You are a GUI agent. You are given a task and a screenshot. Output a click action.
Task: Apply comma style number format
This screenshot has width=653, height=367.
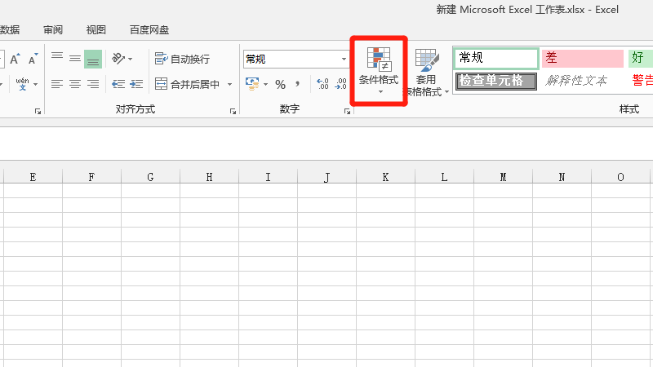pos(297,84)
